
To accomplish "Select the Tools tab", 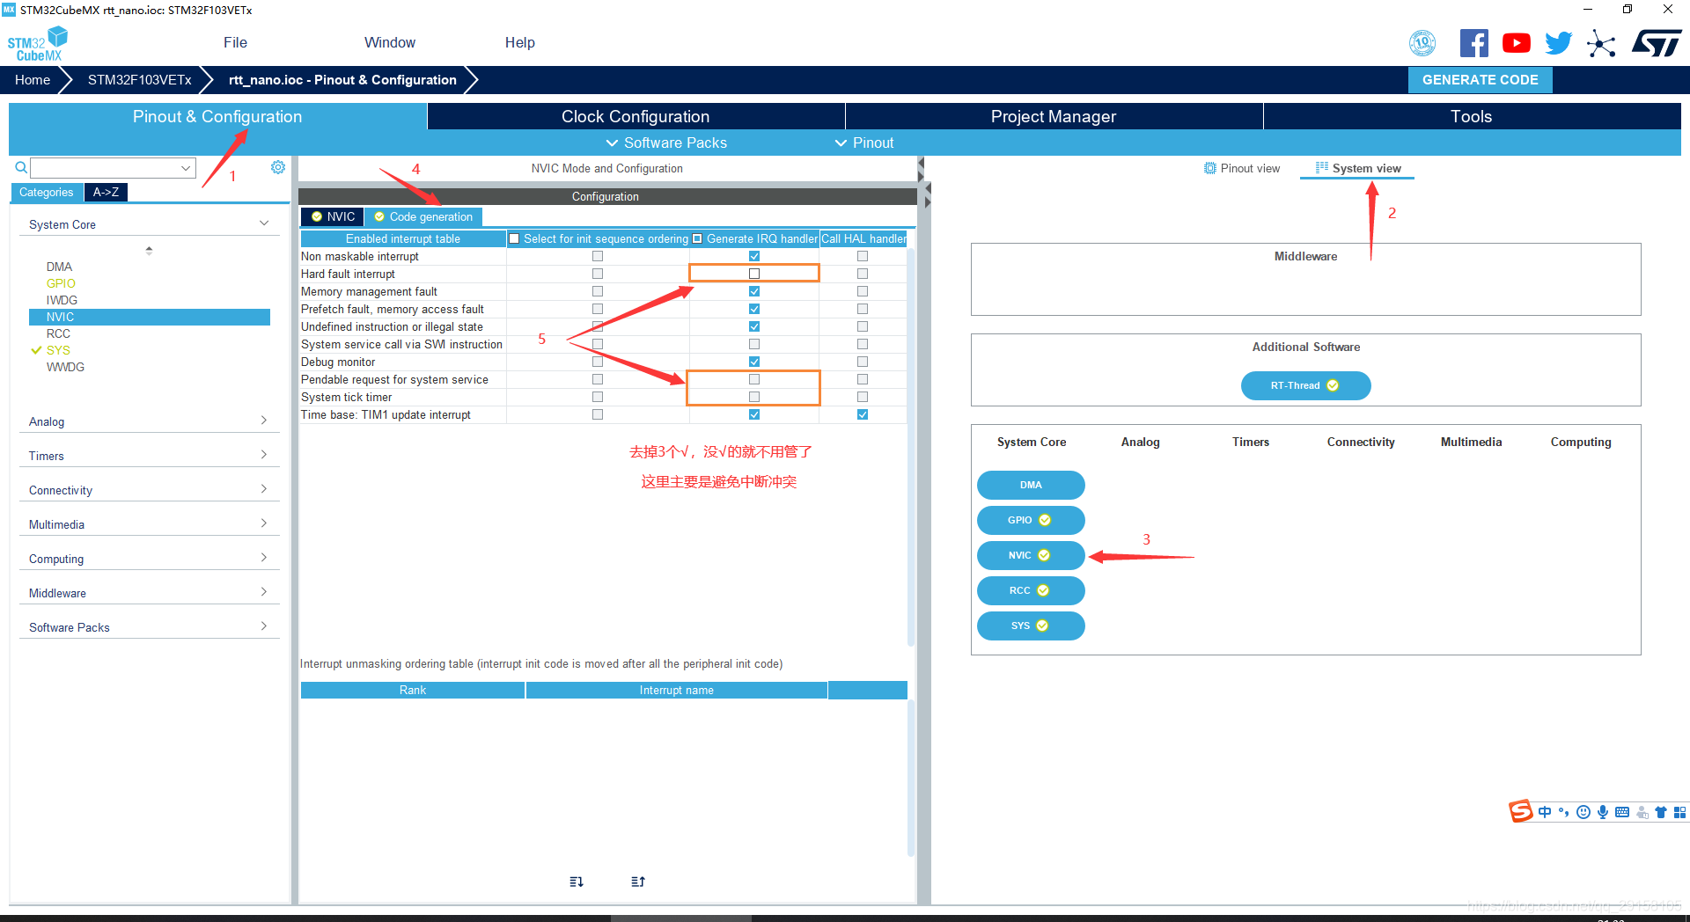I will (x=1472, y=116).
